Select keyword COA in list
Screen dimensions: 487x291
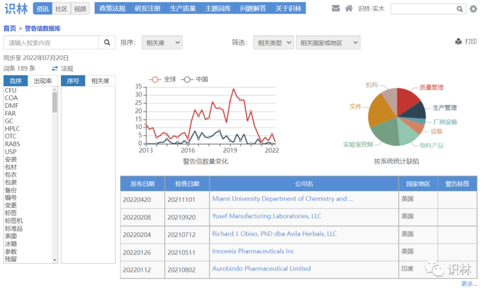click(11, 98)
